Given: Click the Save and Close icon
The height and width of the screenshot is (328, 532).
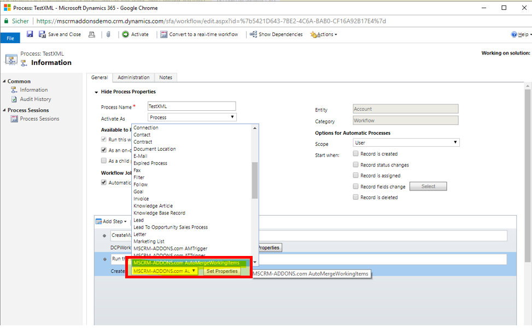Looking at the screenshot, I should click(x=43, y=34).
